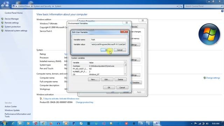Open Visual Studio icon on taskbar
This screenshot has width=224, height=126.
click(x=104, y=124)
